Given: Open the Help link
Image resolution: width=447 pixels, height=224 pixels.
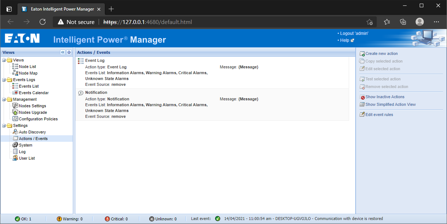Looking at the screenshot, I should click(x=344, y=40).
